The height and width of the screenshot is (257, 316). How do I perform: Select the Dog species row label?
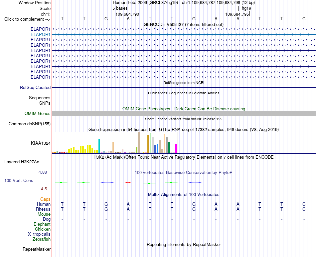(47, 219)
